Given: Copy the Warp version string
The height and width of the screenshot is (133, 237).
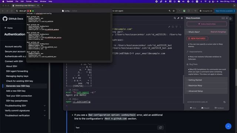Looking at the screenshot, I should (224, 102).
